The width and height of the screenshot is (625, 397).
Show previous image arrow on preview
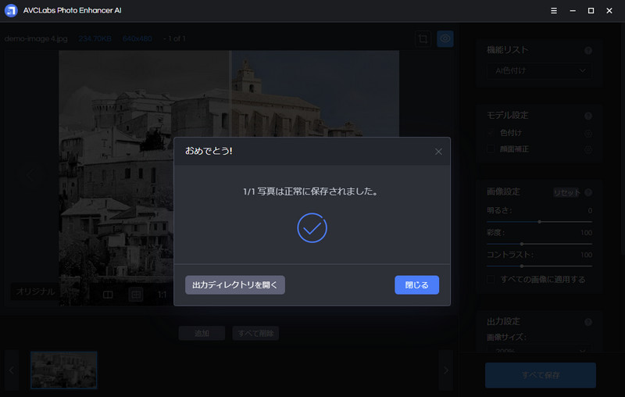point(30,174)
